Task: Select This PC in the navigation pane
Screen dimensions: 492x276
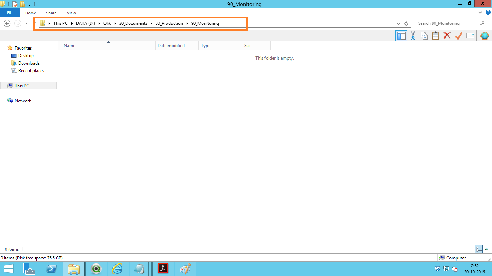Action: tap(28, 86)
